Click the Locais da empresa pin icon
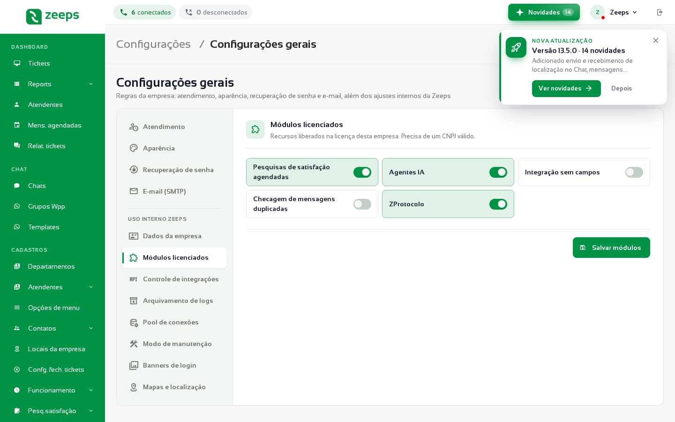 pyautogui.click(x=17, y=349)
